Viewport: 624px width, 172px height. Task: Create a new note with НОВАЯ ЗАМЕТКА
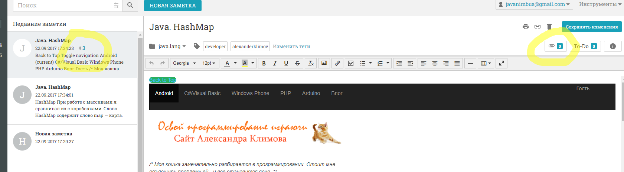point(173,6)
